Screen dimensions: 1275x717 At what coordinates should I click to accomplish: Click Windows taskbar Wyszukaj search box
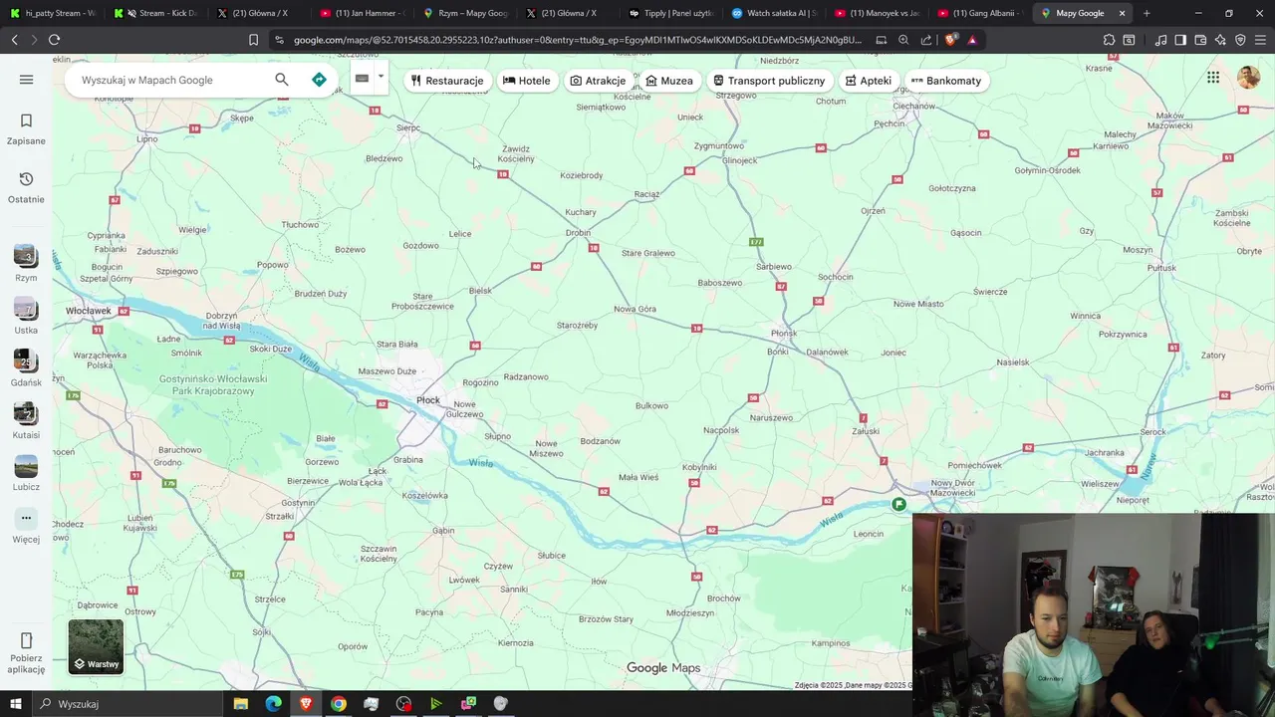click(x=129, y=704)
